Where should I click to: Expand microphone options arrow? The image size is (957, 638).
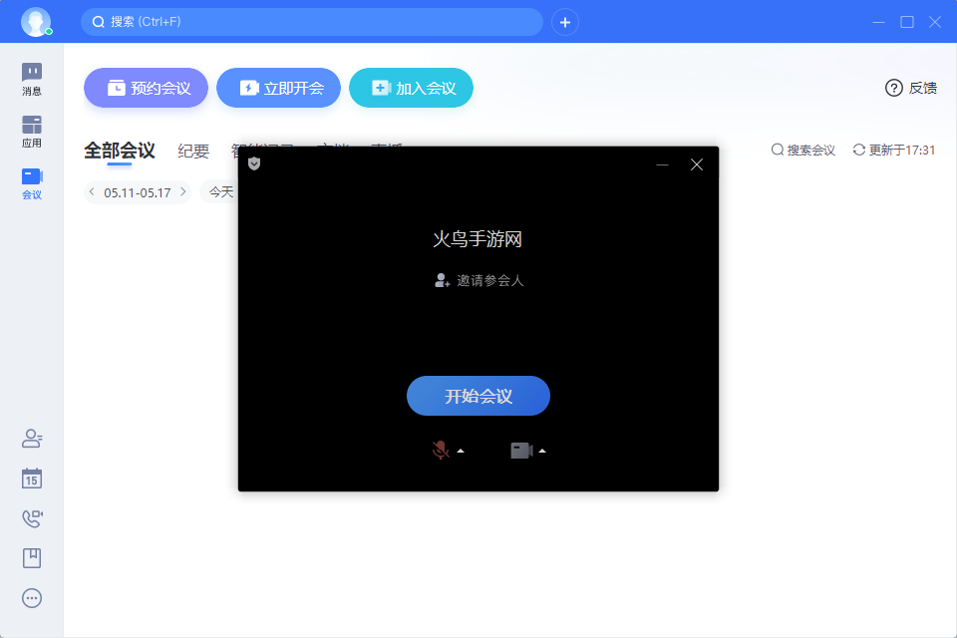click(x=461, y=452)
